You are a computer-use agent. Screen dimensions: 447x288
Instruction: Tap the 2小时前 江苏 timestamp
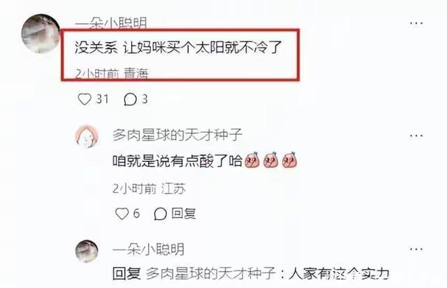[x=149, y=189]
